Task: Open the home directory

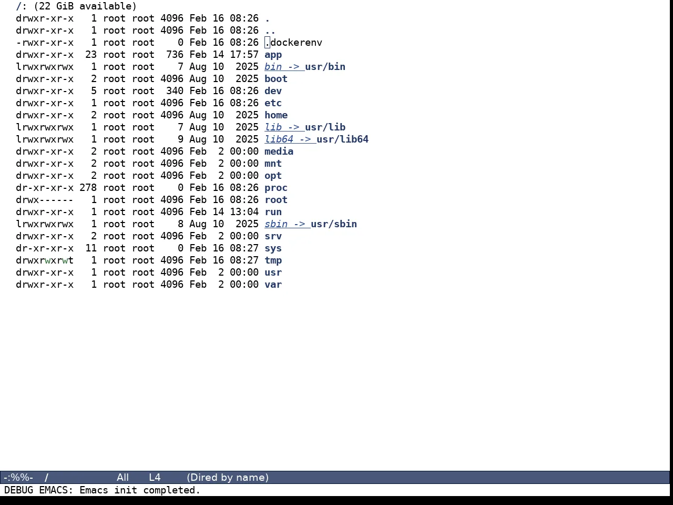Action: coord(276,115)
